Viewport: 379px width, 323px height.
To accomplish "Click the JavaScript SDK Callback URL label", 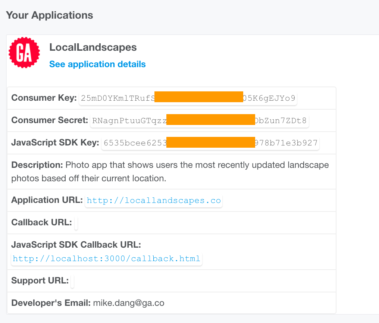I will (76, 245).
